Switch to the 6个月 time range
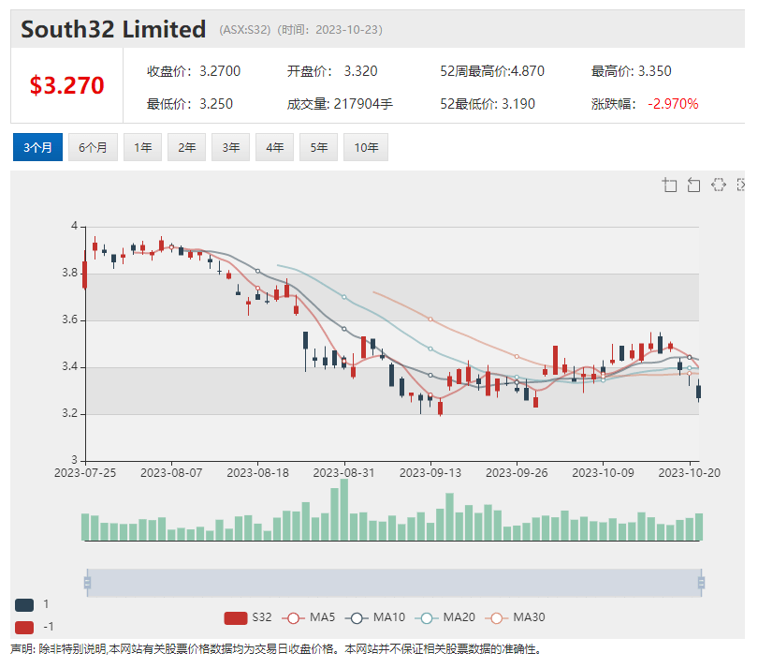Screen dimensions: 758x668 pos(93,147)
